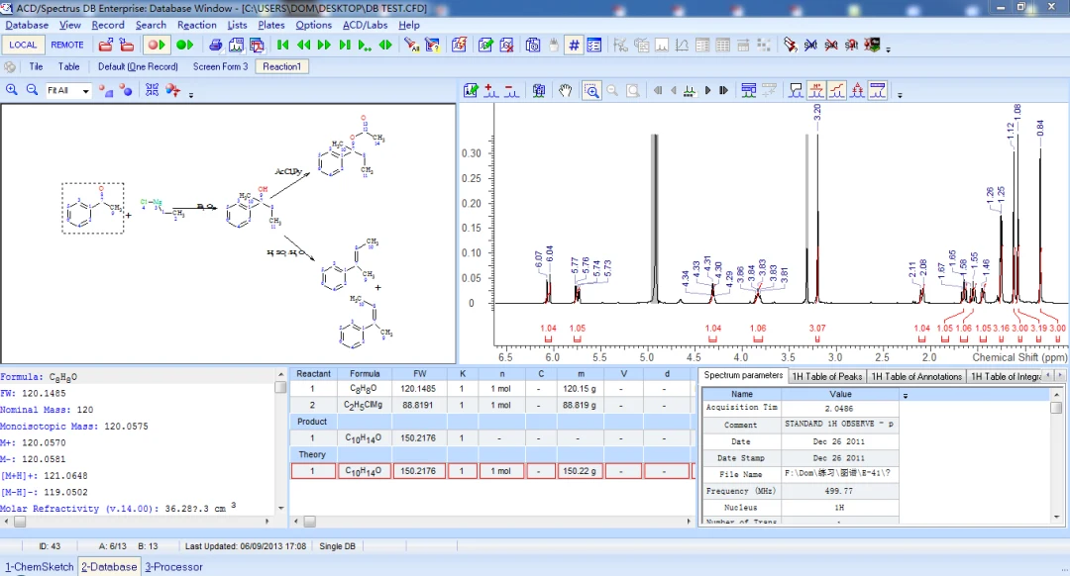Click the zoom in magnifier above the structure panel
The height and width of the screenshot is (576, 1070).
pos(12,90)
